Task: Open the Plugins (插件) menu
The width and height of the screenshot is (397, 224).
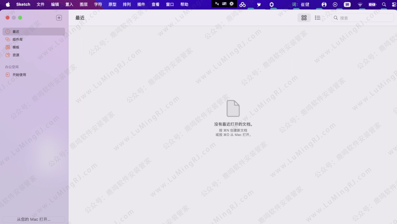Action: 141,4
